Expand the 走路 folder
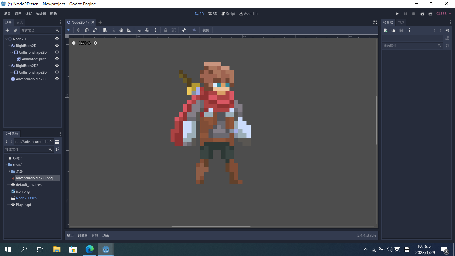This screenshot has width=455, height=256. 9,171
